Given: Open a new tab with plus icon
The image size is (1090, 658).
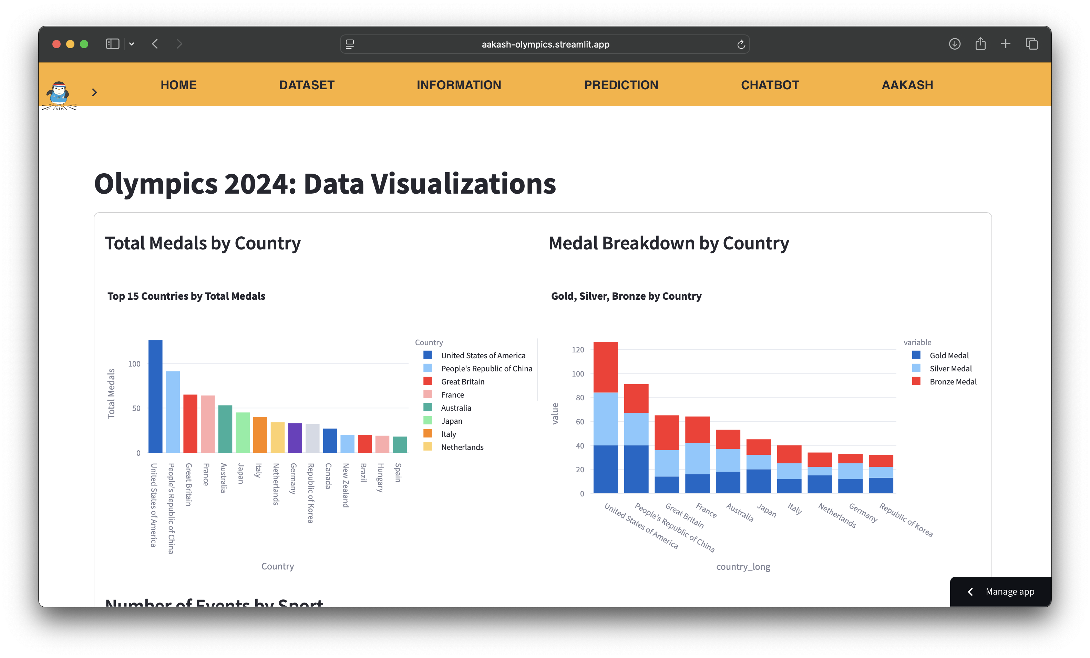Looking at the screenshot, I should coord(1006,44).
